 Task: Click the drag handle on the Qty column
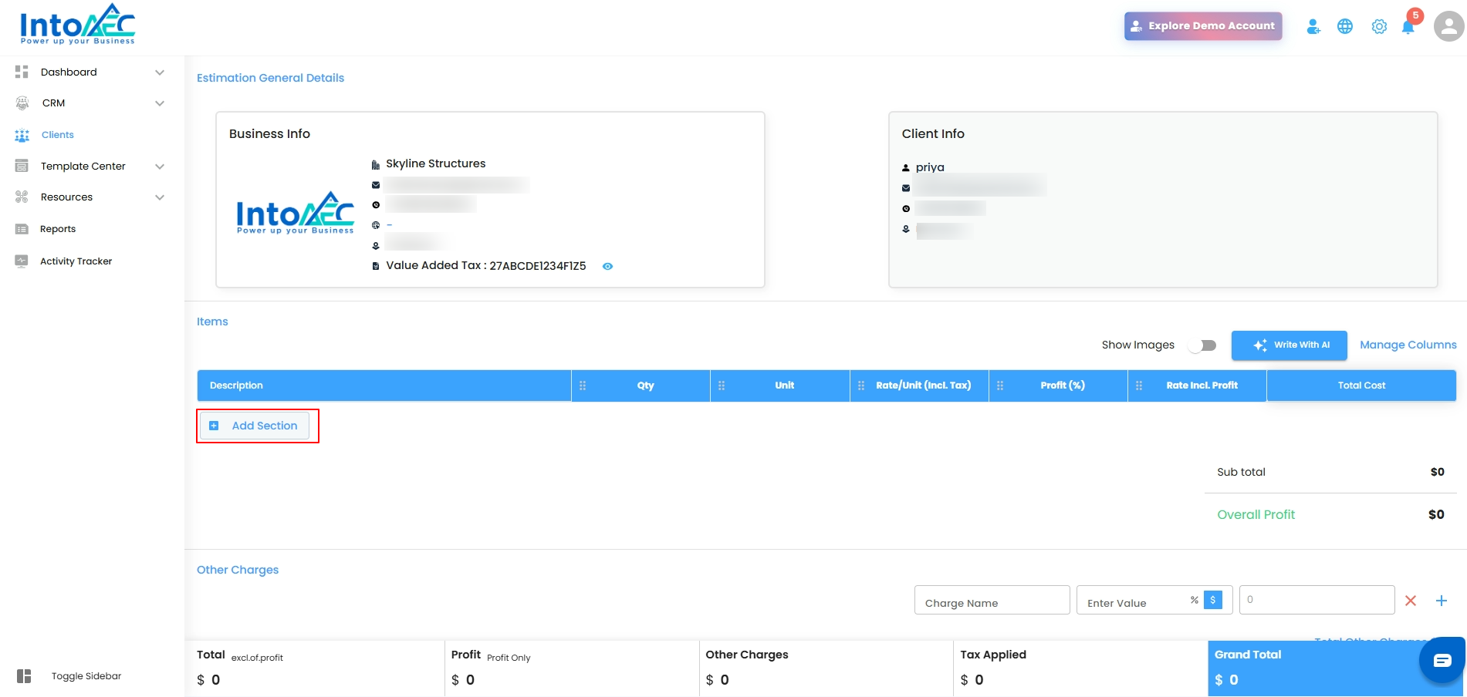583,386
